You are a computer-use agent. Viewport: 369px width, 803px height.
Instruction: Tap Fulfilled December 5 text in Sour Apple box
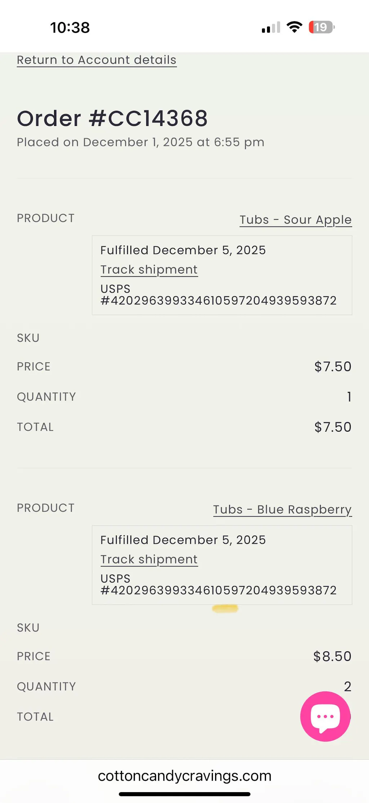(183, 250)
